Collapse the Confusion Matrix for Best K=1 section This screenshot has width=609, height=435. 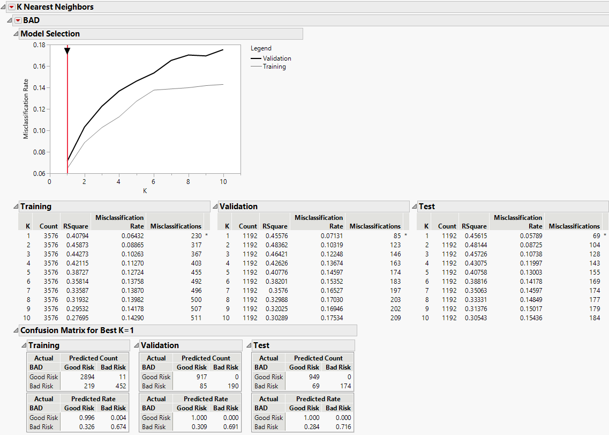[16, 330]
